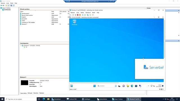This screenshot has height=101, width=180.
Task: Select Hyper-V-beheer root node in tree
Action: click(6, 8)
